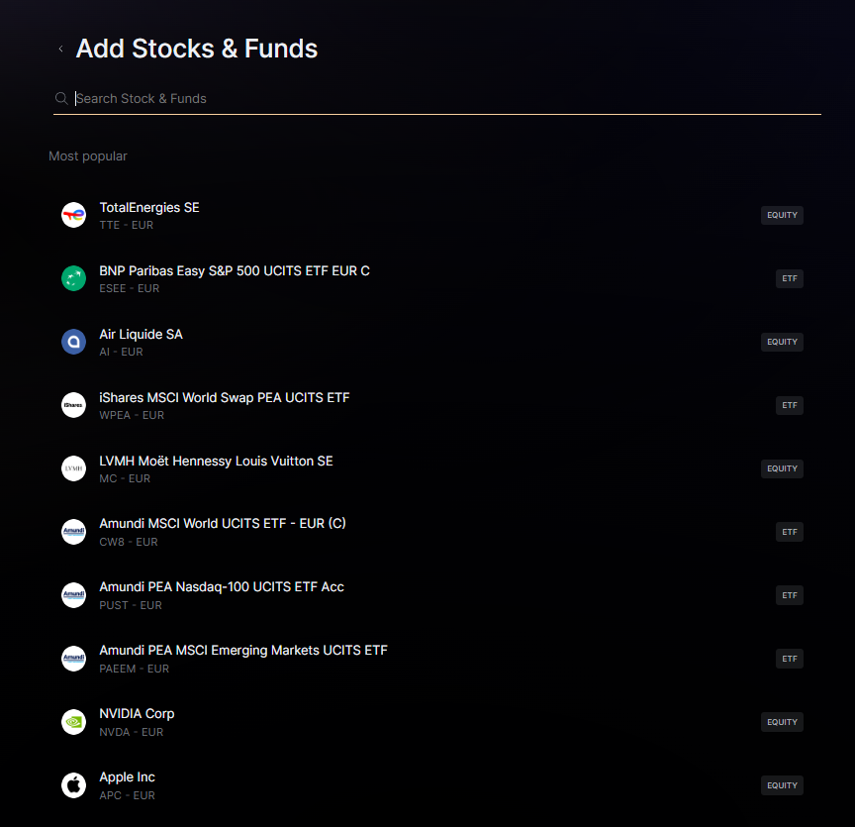Click the back arrow beside Add Stocks & Funds
The image size is (855, 827).
60,49
